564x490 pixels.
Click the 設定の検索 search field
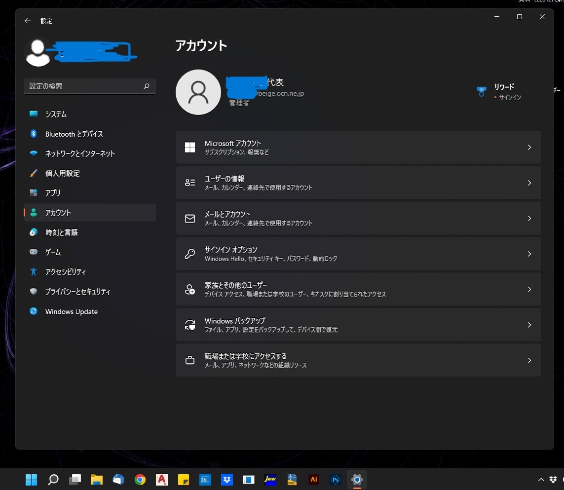(89, 86)
